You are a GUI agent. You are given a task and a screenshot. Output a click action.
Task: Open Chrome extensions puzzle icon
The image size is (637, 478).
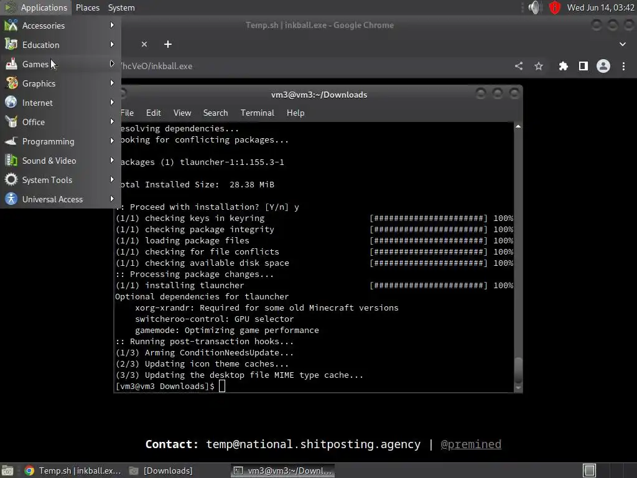(563, 66)
